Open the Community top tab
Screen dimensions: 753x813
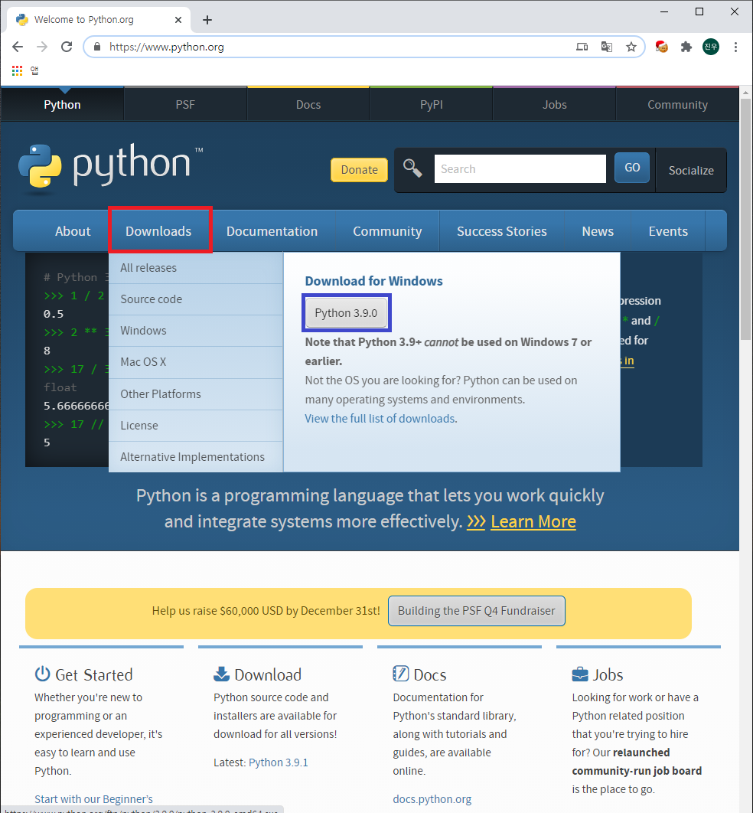coord(677,105)
